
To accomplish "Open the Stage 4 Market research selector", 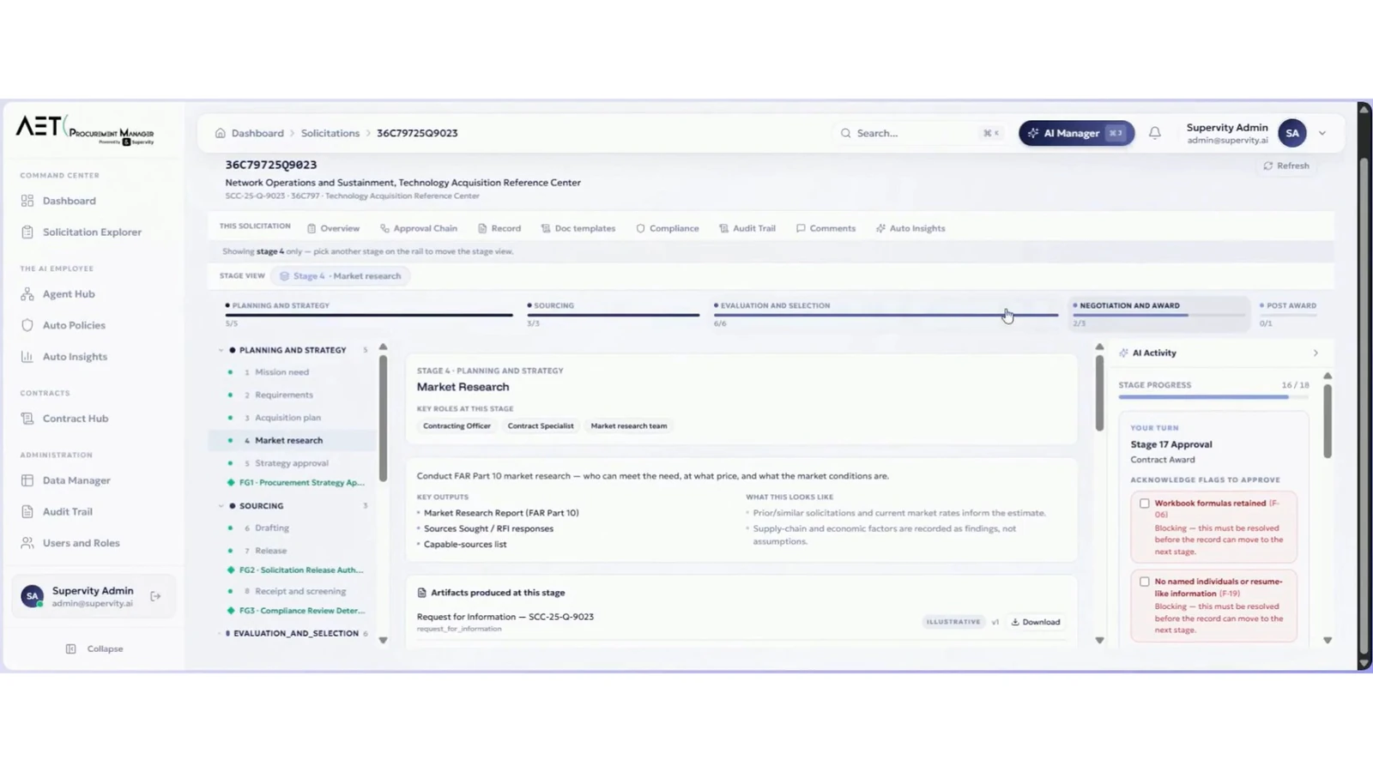I will tap(341, 276).
